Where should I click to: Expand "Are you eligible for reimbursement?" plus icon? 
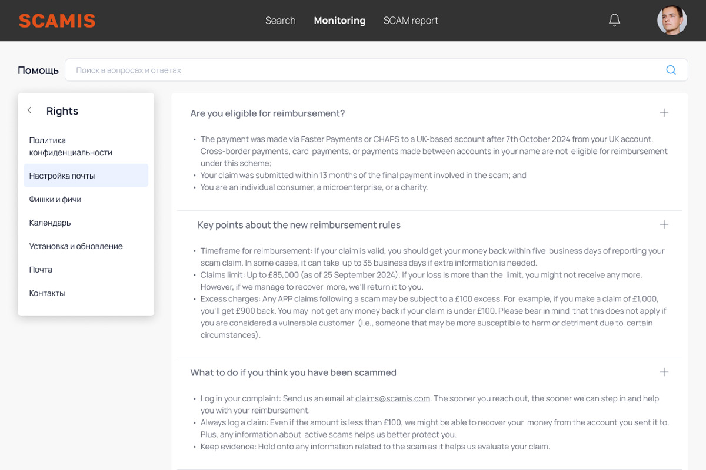[664, 113]
